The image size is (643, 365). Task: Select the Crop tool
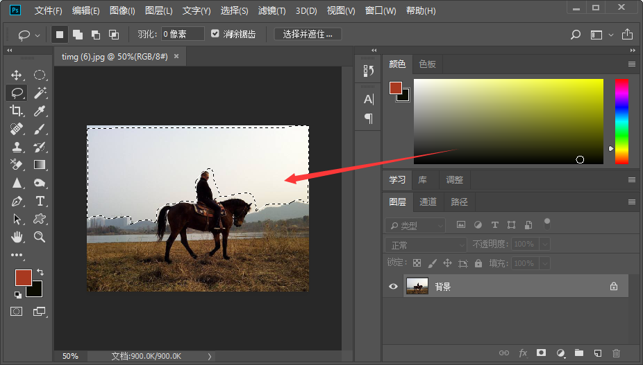pyautogui.click(x=17, y=111)
